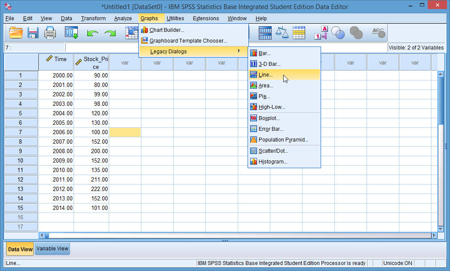
Task: Open the Edit menu
Action: 28,18
